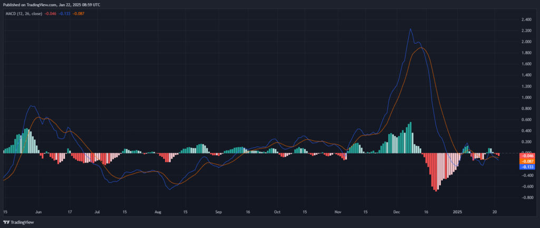Click the Nov label on the time axis
This screenshot has height=228, width=540.
(338, 212)
